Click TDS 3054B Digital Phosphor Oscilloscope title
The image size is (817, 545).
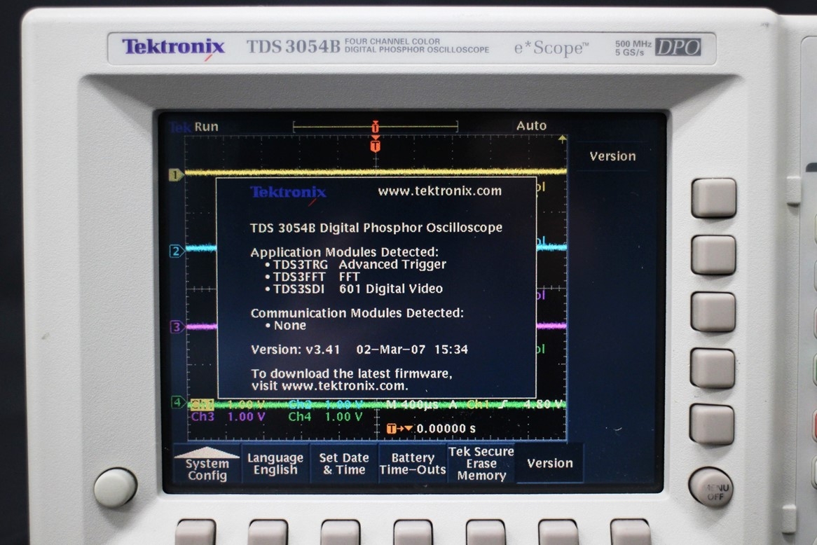point(376,228)
